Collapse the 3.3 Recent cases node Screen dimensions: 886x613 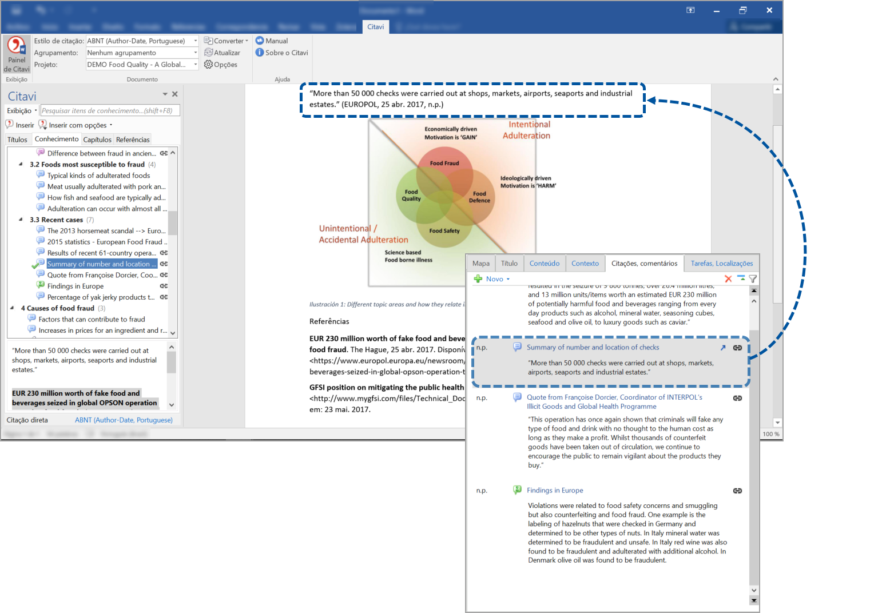click(x=21, y=220)
